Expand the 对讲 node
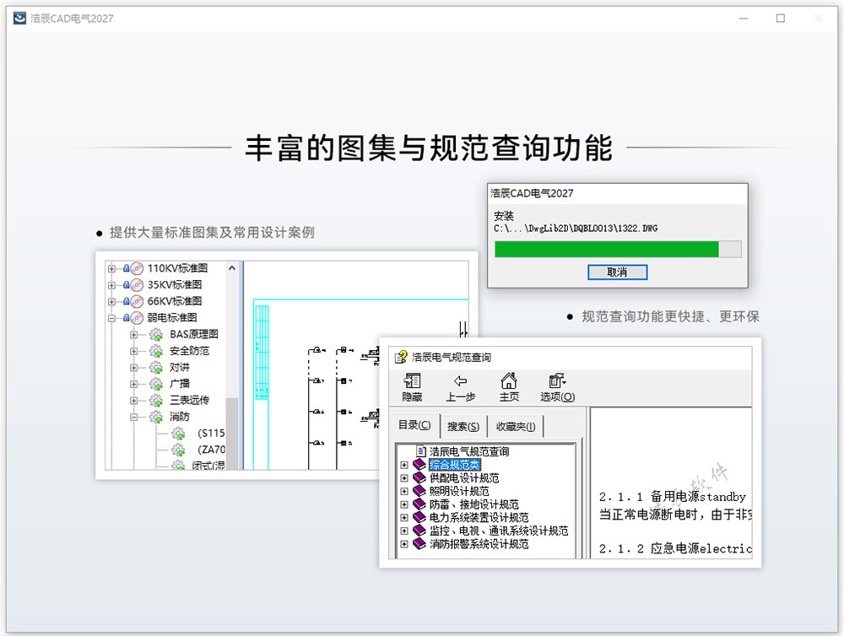 click(x=133, y=368)
